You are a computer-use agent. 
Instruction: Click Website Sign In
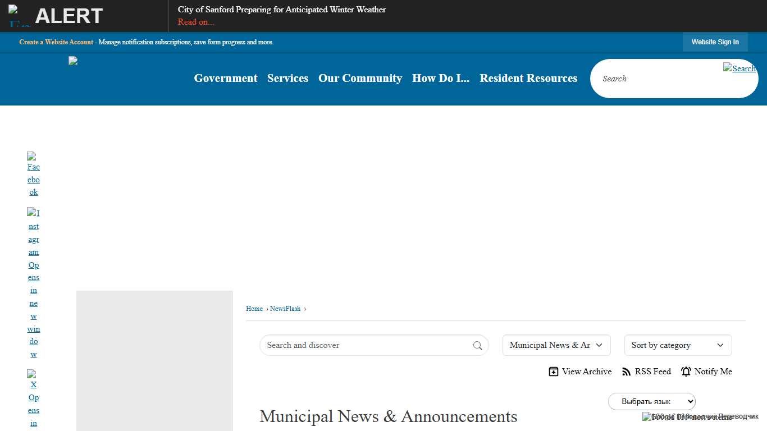[x=715, y=42]
